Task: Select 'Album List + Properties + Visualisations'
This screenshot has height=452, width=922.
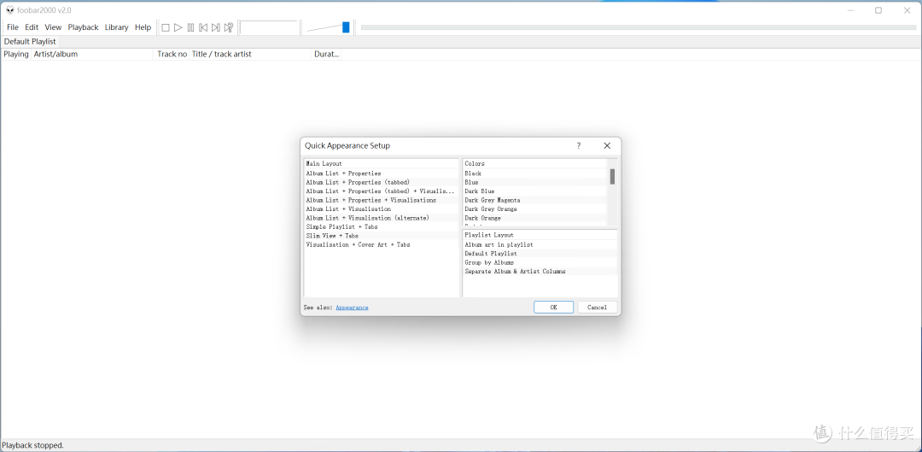Action: click(x=381, y=200)
